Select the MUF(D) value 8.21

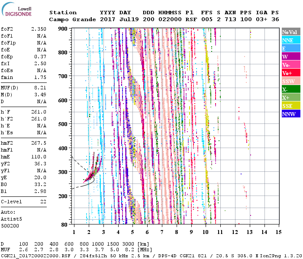coord(40,88)
